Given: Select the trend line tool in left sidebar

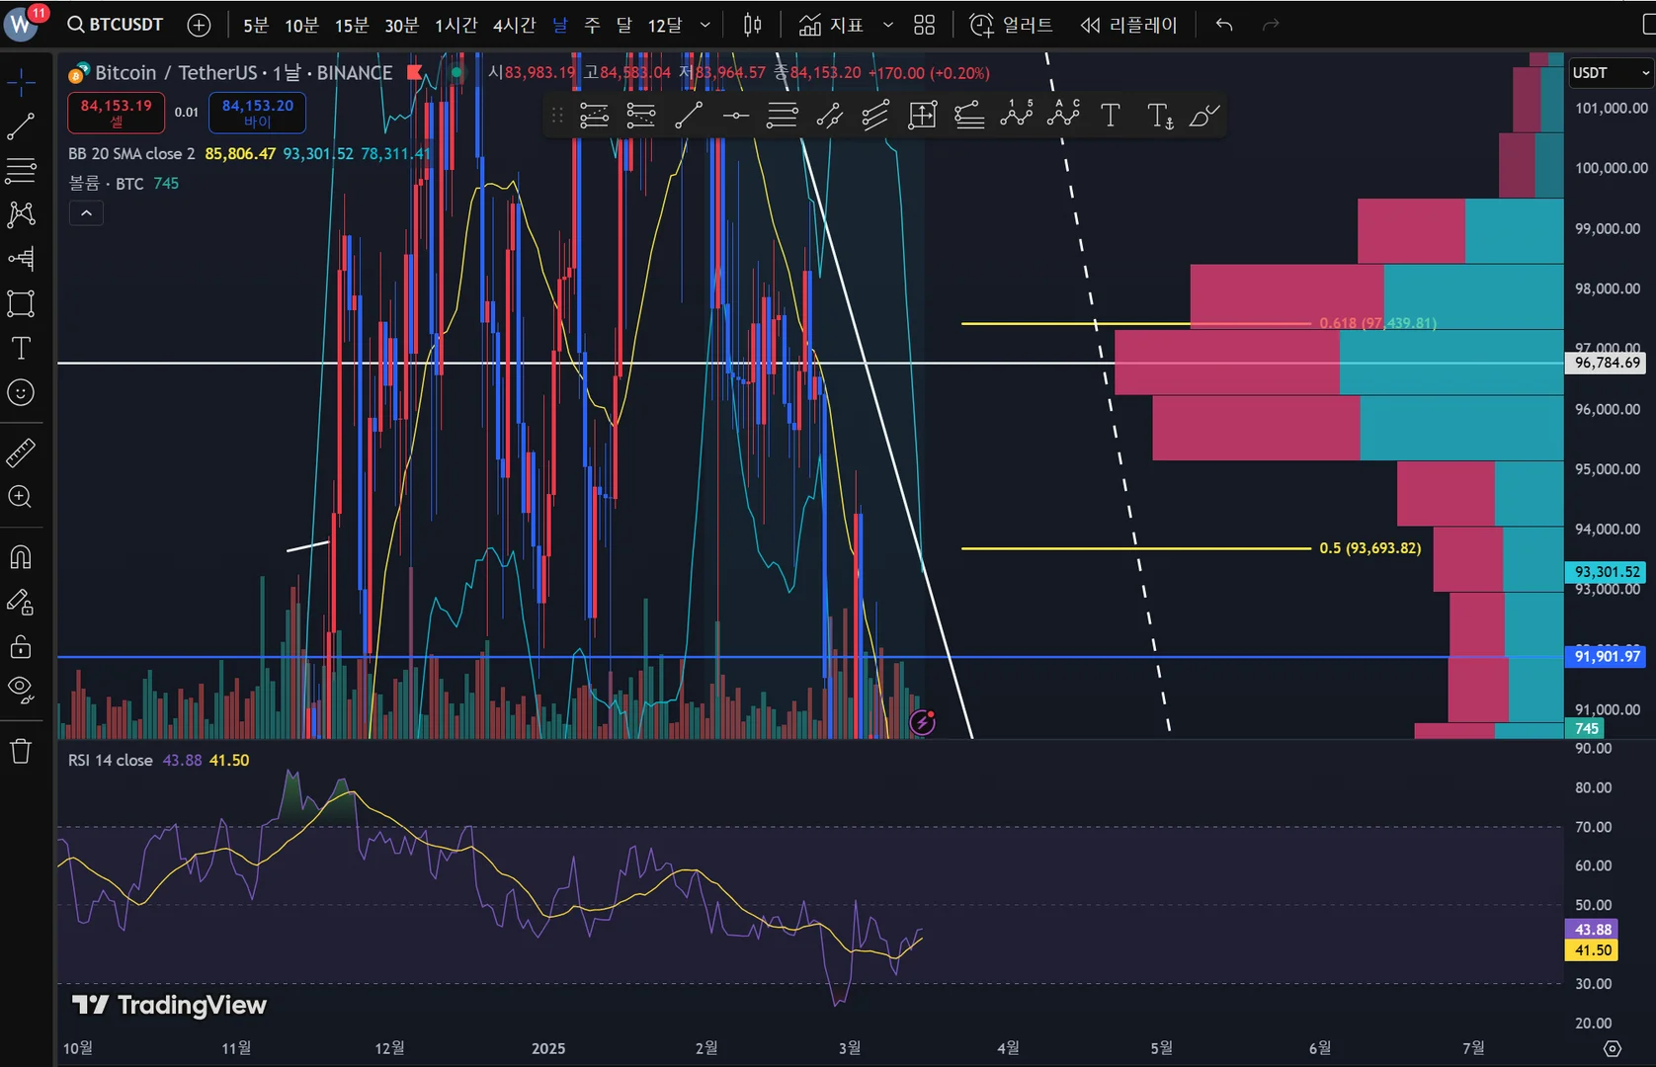Looking at the screenshot, I should click(21, 126).
